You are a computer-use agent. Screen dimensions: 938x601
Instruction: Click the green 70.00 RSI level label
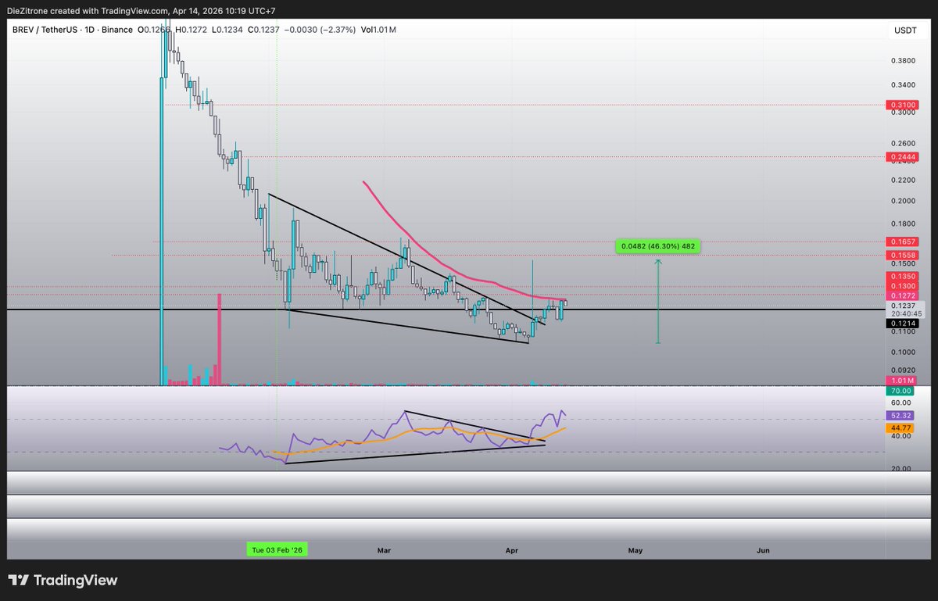901,390
